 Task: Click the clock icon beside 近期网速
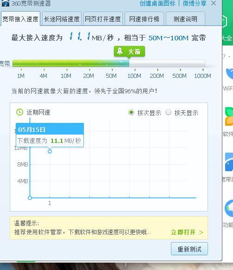pyautogui.click(x=19, y=112)
